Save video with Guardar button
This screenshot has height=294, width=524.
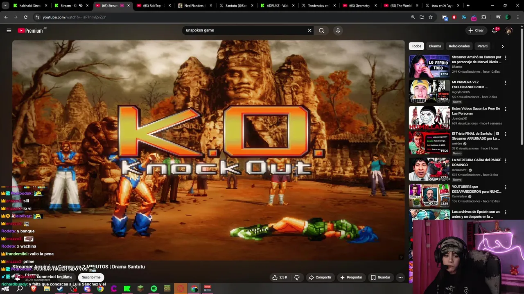tap(380, 277)
